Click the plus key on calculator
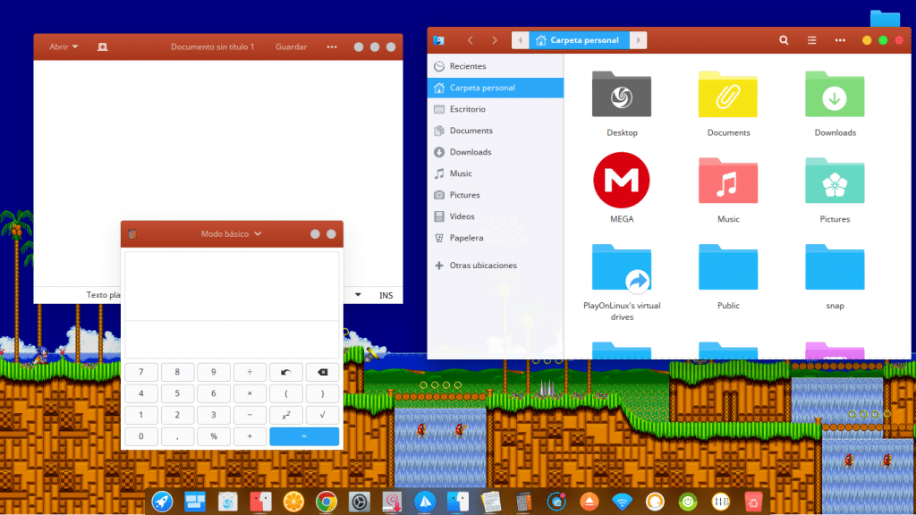The image size is (916, 515). pyautogui.click(x=250, y=436)
